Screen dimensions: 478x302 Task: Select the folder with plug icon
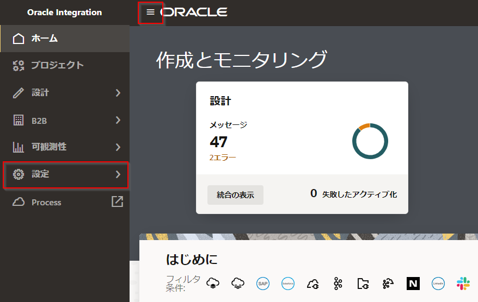363,283
